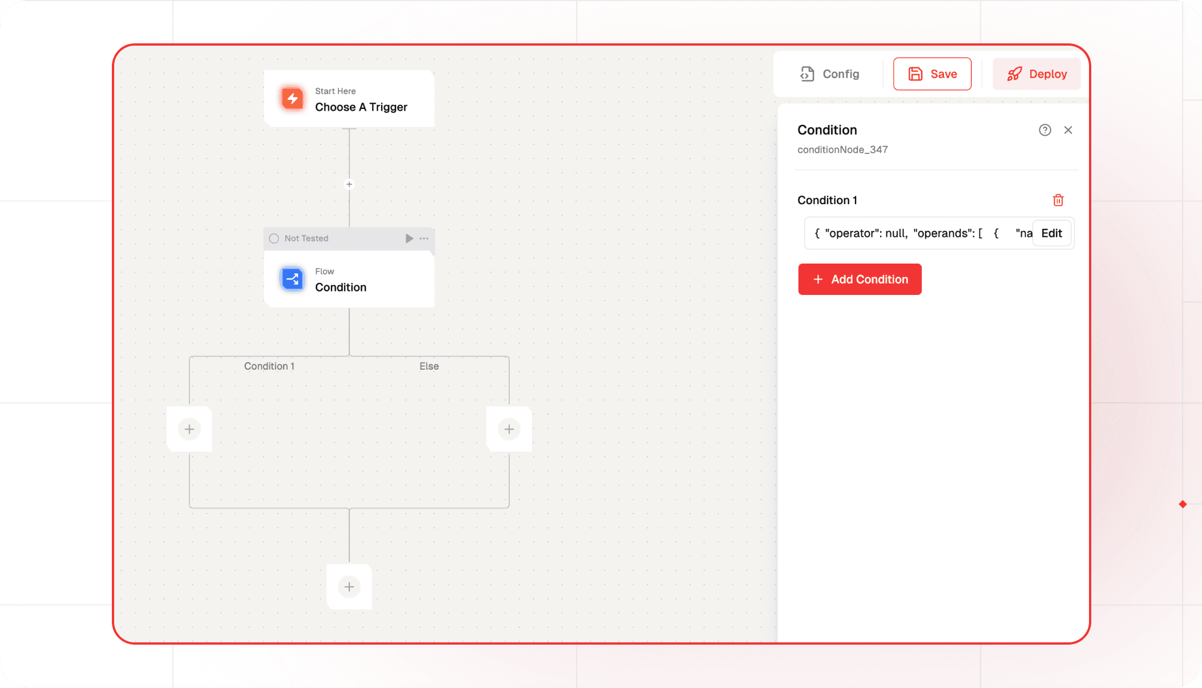Click the plus button at workflow bottom

(x=348, y=586)
